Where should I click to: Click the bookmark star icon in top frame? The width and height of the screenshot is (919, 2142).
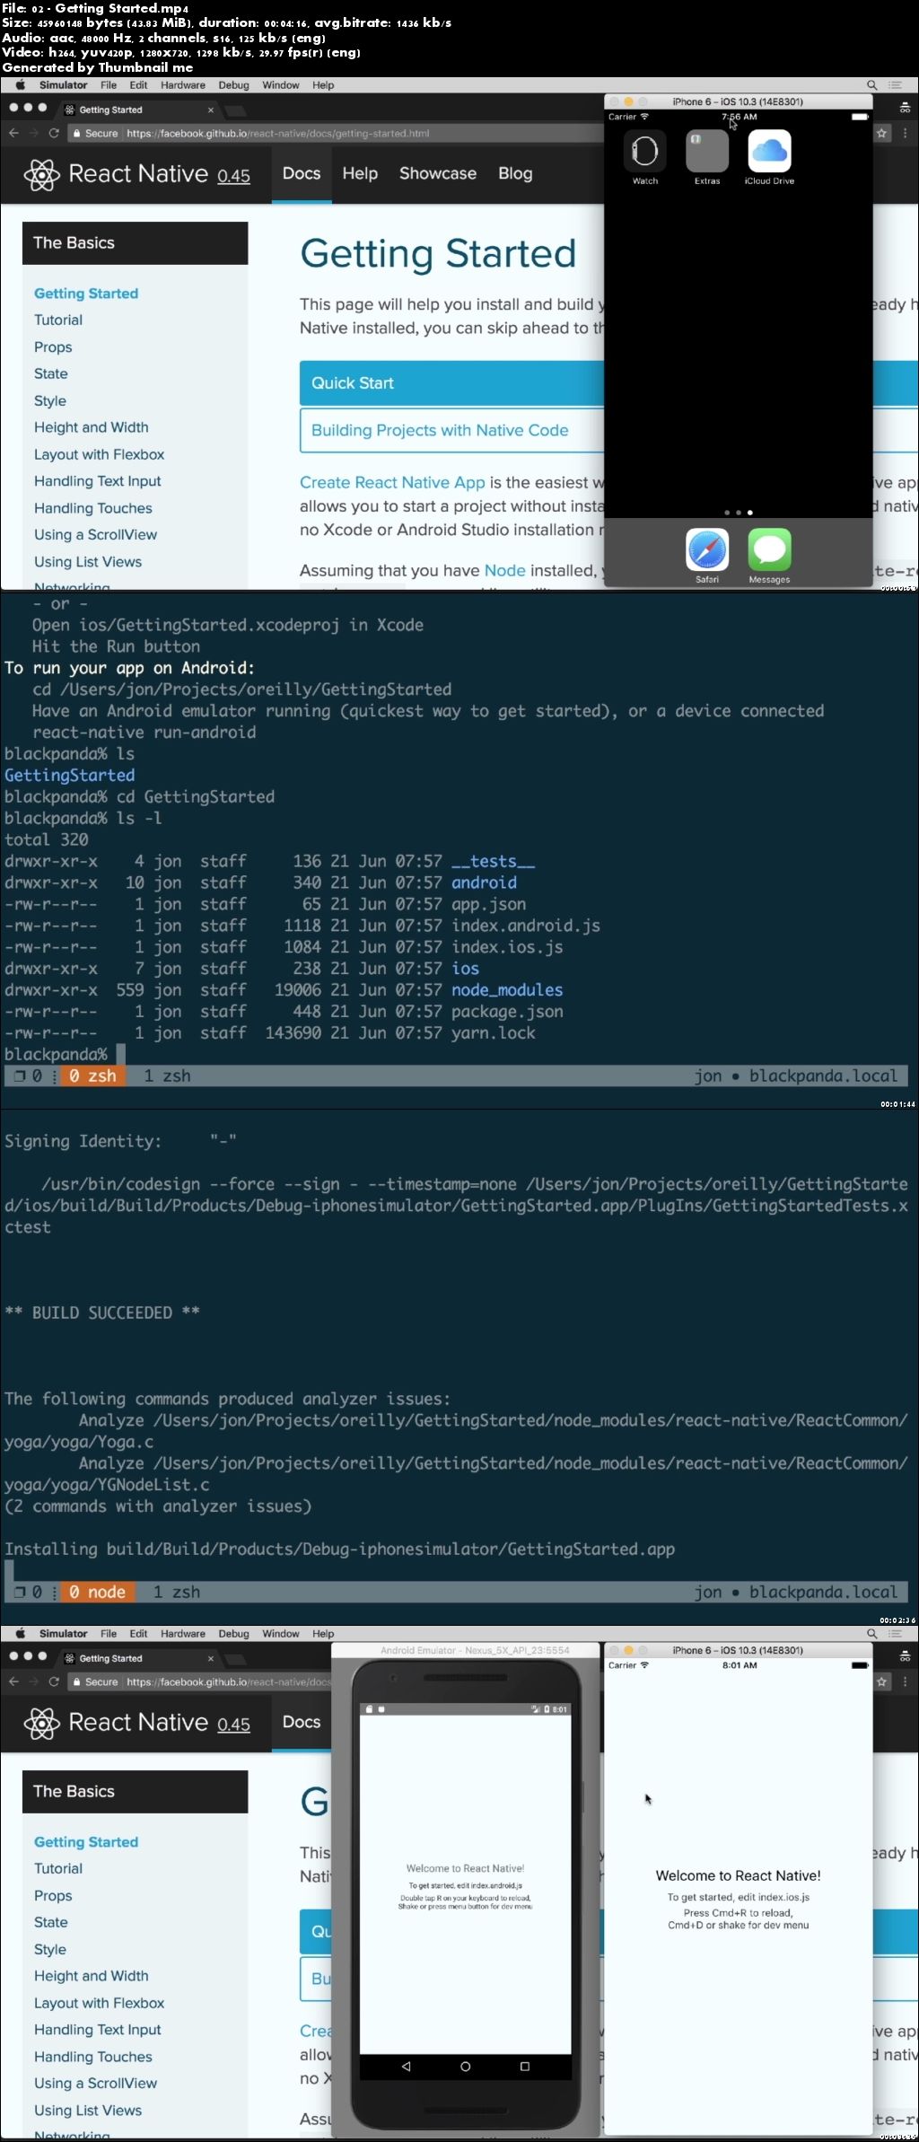coord(882,133)
